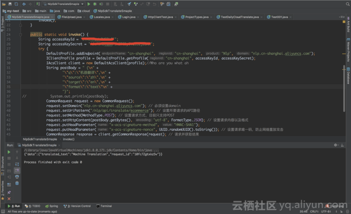Close the NlpSdkTranslateSmaple.java editor tab
The image size is (351, 214).
(52, 17)
